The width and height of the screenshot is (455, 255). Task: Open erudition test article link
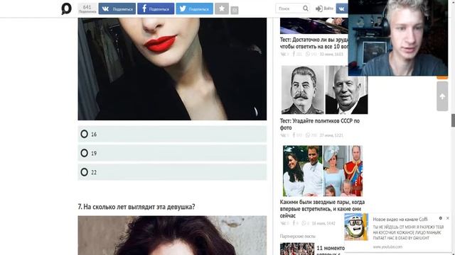tap(314, 43)
